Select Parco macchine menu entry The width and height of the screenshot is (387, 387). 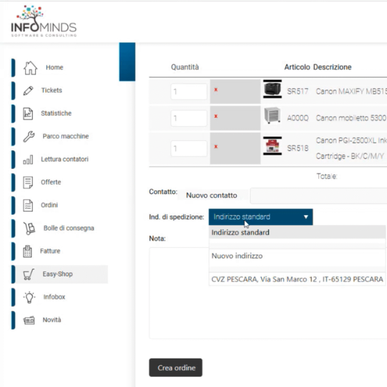click(x=66, y=136)
